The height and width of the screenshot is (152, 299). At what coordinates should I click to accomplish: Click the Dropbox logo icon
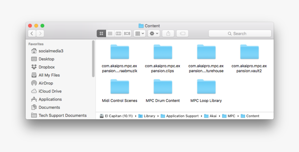coord(34,67)
